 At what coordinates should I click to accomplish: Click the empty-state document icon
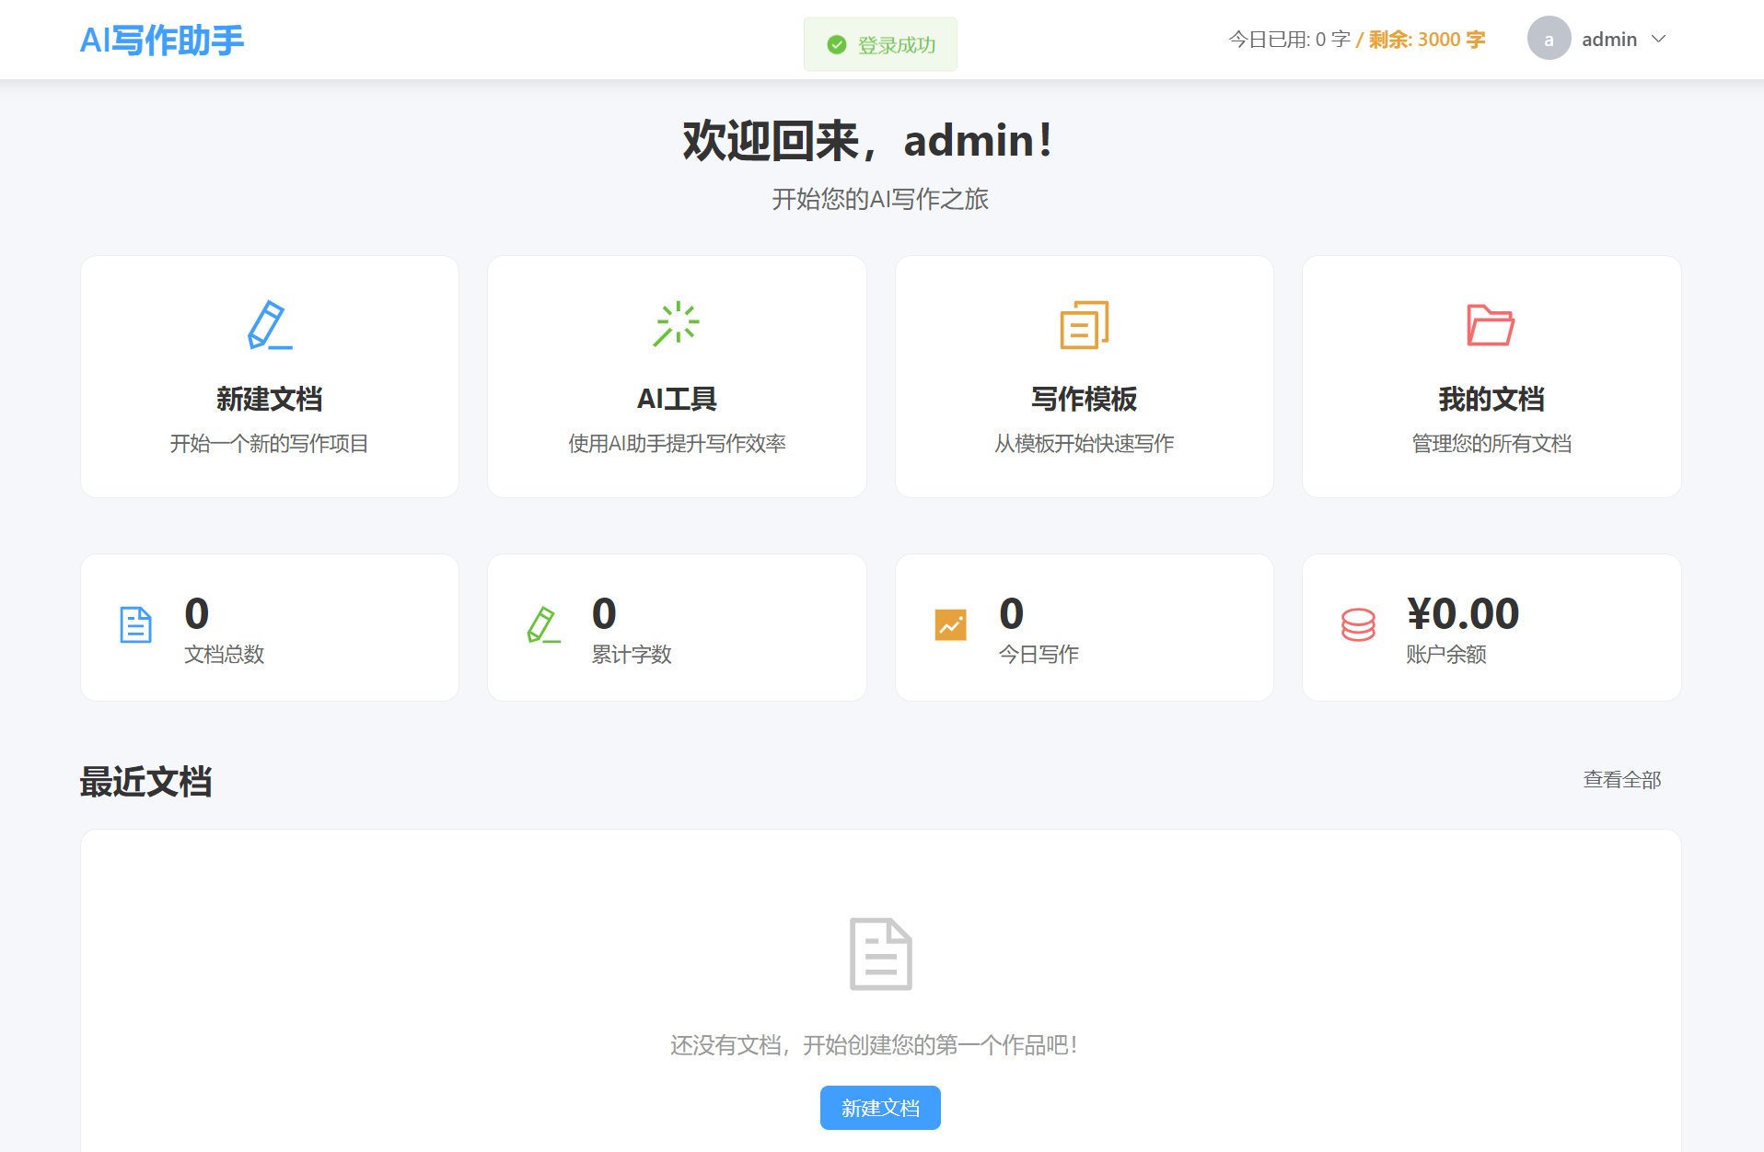tap(880, 954)
